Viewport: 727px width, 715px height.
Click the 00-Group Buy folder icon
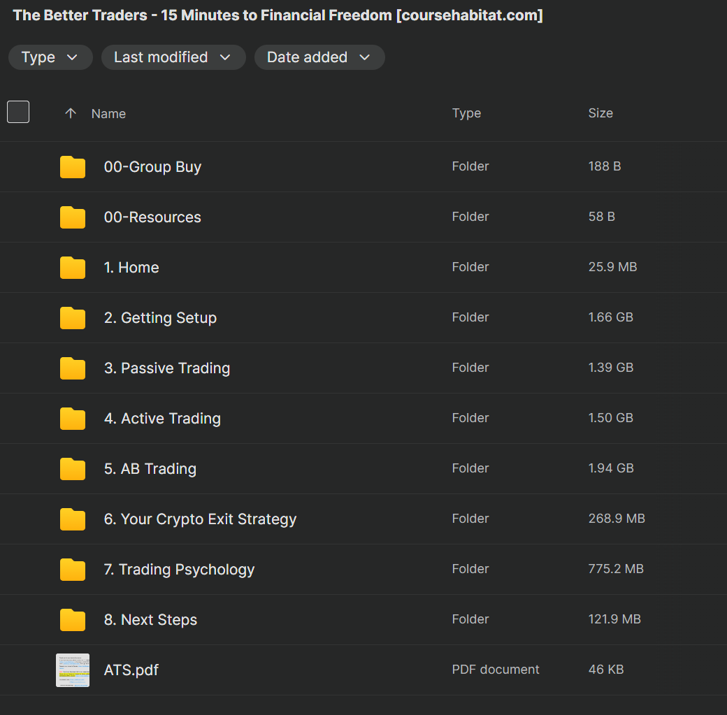[x=73, y=167]
